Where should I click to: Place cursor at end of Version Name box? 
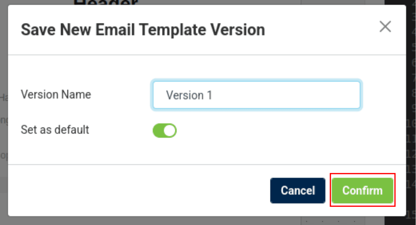click(x=352, y=95)
